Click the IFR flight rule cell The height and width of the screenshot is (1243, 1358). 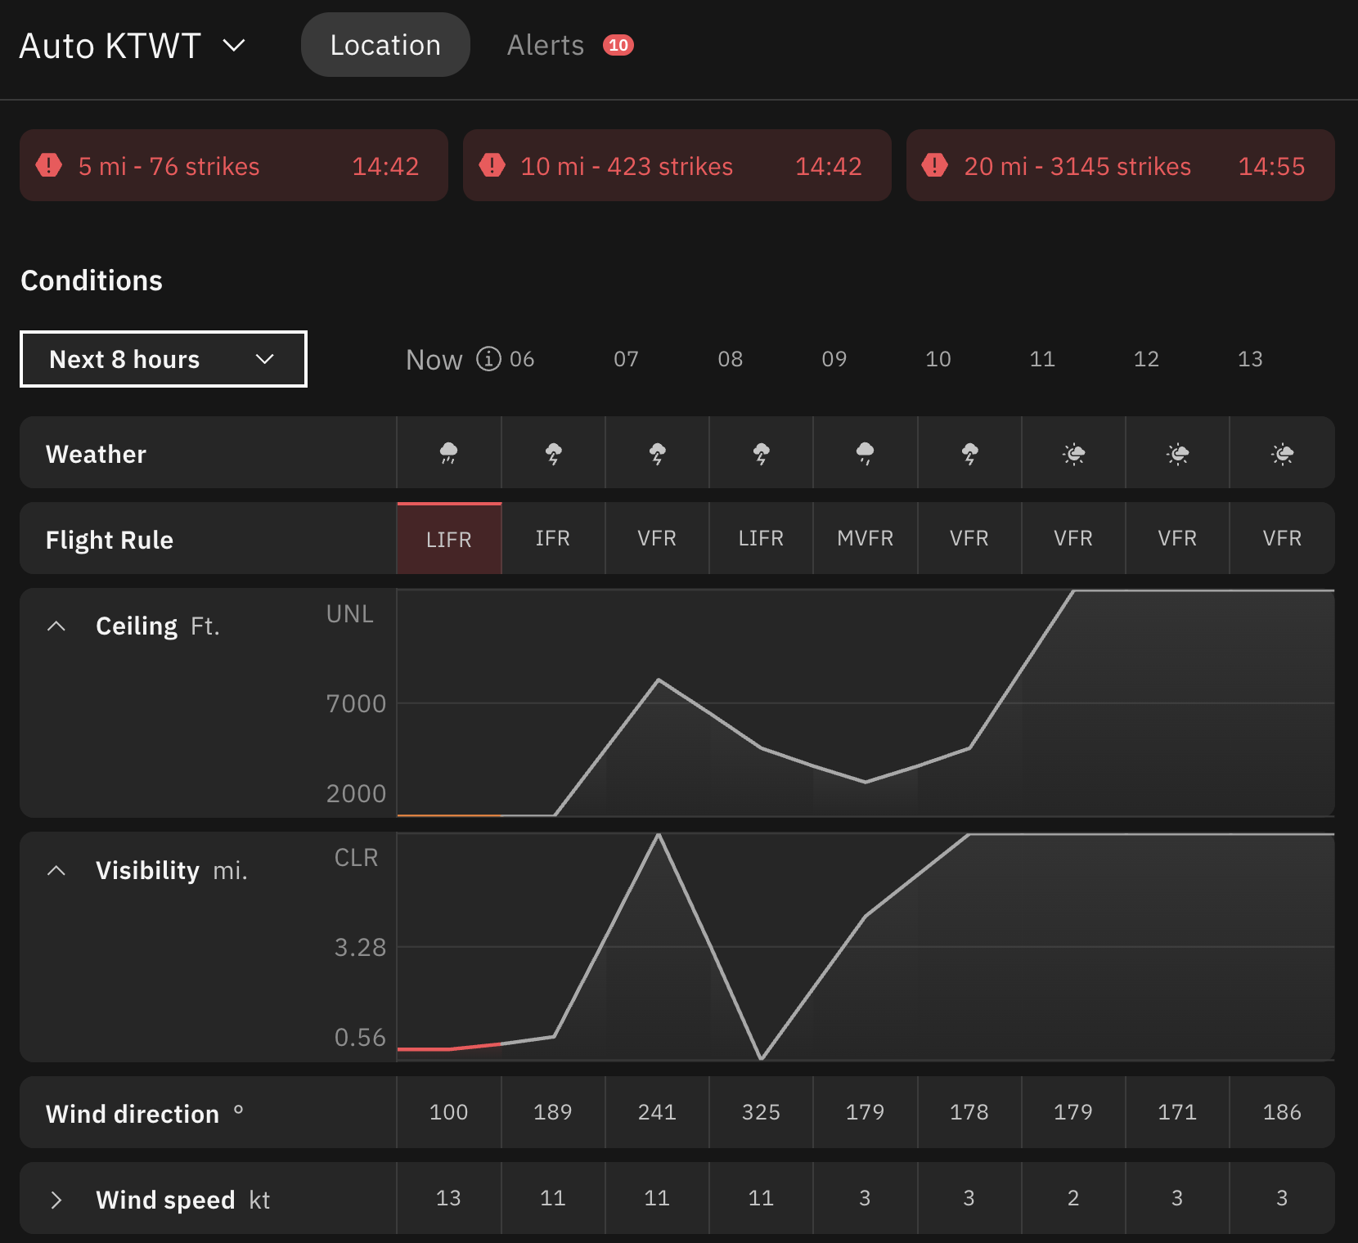tap(553, 538)
